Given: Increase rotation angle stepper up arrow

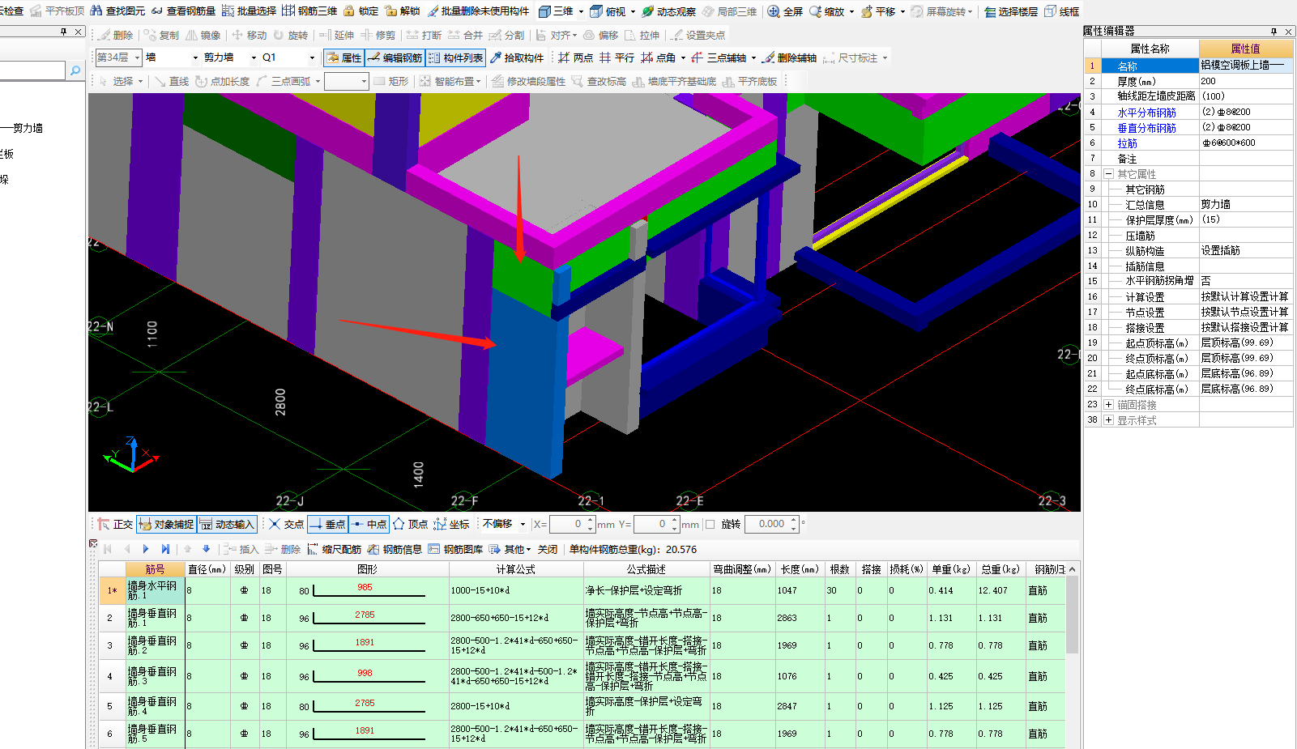Looking at the screenshot, I should (x=794, y=520).
